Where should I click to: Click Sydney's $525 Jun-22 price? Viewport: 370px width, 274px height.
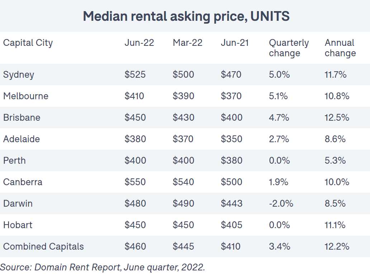pos(135,74)
